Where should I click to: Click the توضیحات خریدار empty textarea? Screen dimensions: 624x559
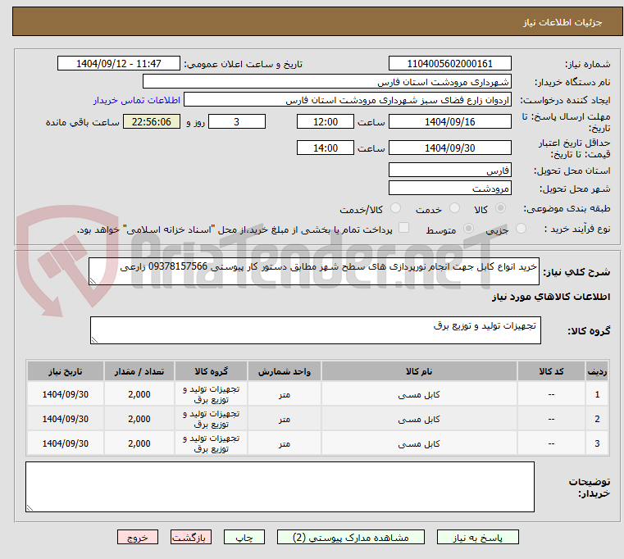click(280, 487)
